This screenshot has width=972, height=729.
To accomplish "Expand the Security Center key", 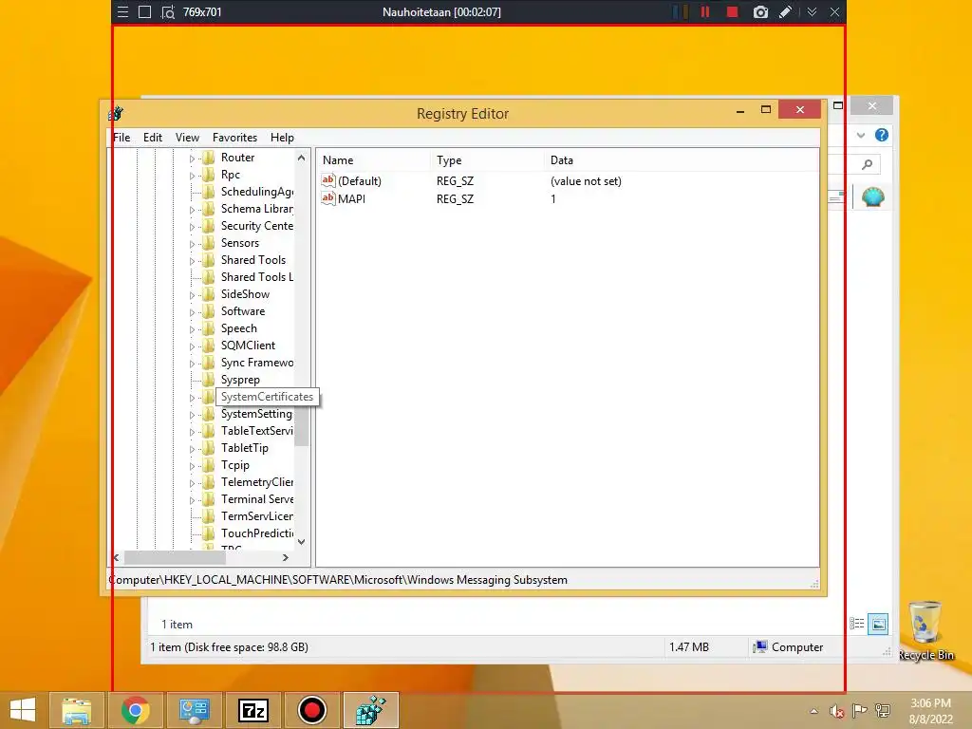I will (x=192, y=227).
